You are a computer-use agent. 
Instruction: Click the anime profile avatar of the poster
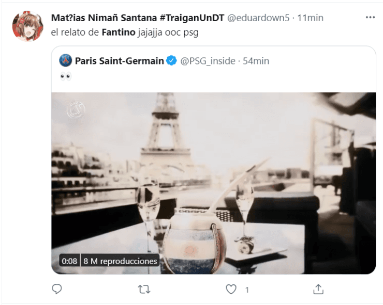(x=27, y=26)
